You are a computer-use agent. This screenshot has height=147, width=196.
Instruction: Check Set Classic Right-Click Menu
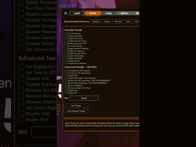[66, 88]
